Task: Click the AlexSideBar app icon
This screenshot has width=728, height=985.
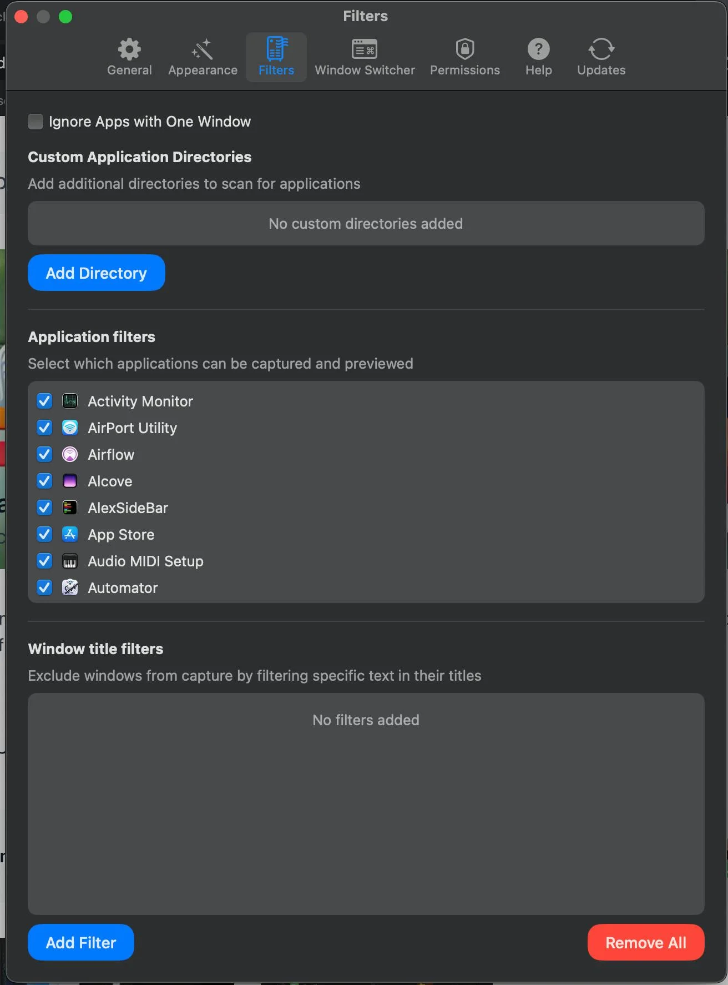Action: [70, 507]
